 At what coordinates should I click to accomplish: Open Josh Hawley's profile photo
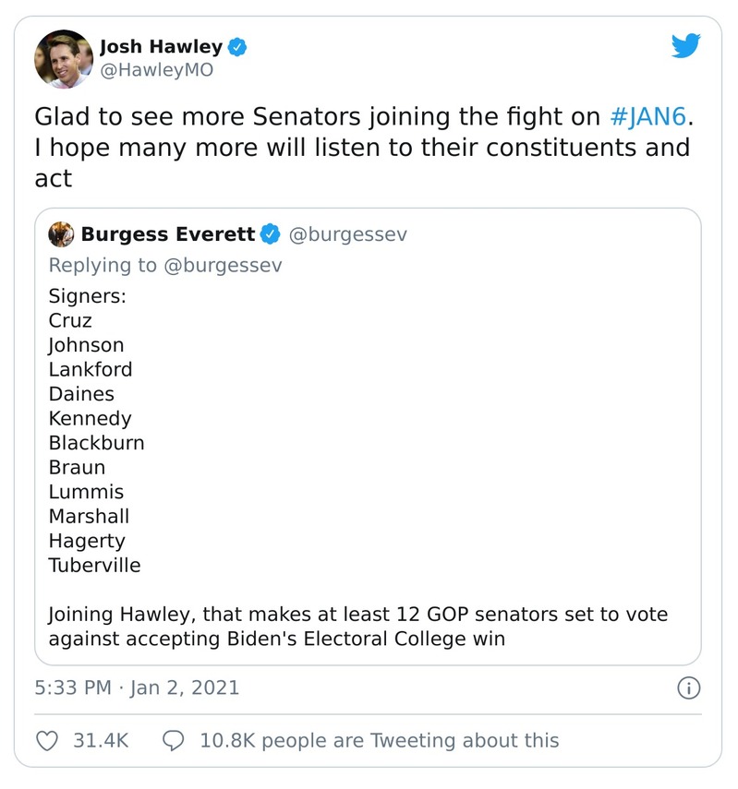[x=64, y=57]
